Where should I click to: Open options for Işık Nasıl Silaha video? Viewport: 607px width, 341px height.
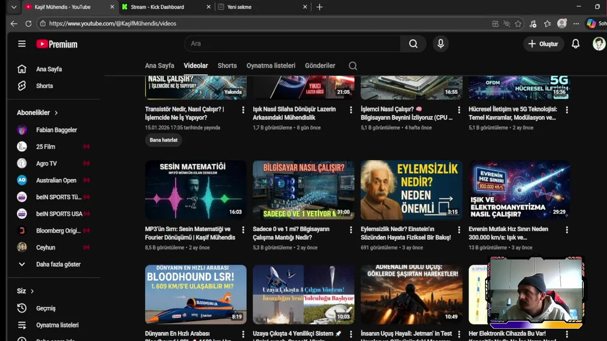click(x=351, y=110)
